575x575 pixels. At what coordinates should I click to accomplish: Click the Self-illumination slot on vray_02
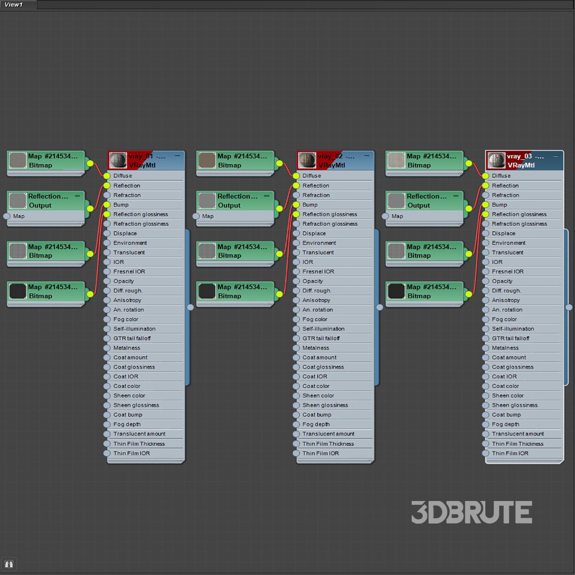323,329
